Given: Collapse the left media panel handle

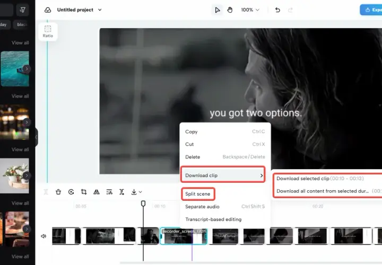Looking at the screenshot, I should (x=36, y=137).
